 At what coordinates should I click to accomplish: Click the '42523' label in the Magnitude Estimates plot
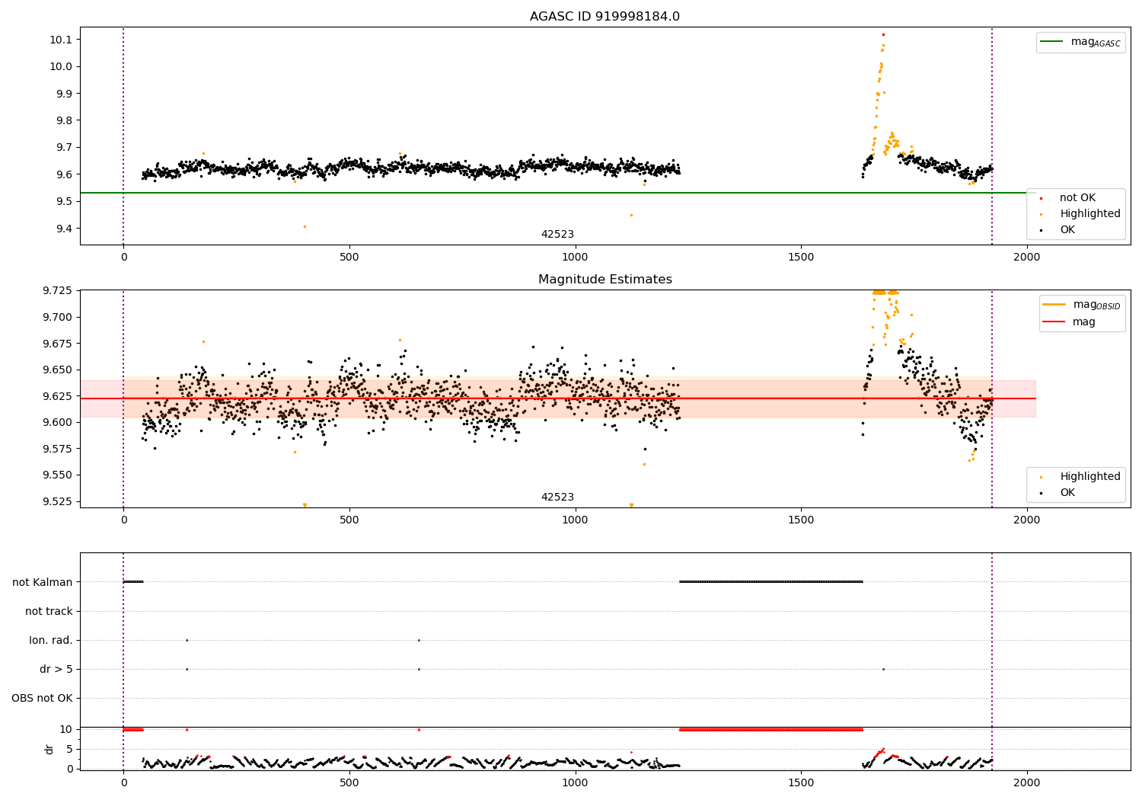(x=557, y=498)
